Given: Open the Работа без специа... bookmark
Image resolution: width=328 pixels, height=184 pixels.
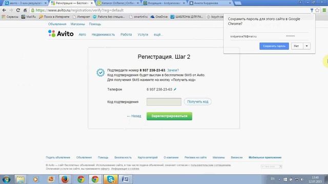Looking at the screenshot, I should 109,17.
